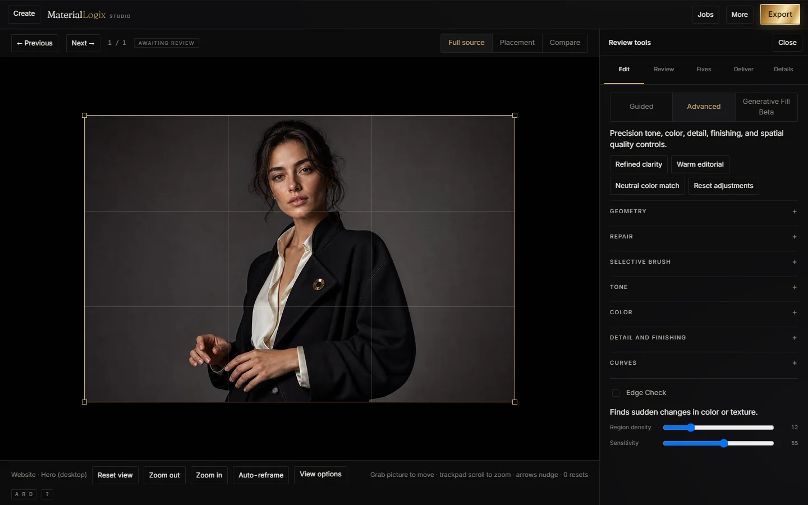Open the Fixes tab

click(704, 70)
